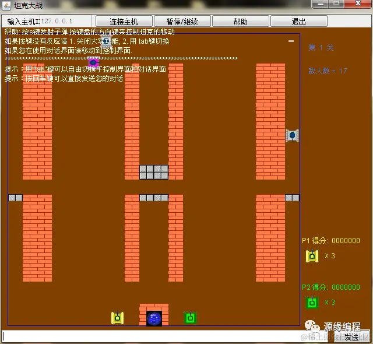Viewport: 373px width, 344px height.
Task: Click the hint line about 回车键
Action: tap(64, 78)
